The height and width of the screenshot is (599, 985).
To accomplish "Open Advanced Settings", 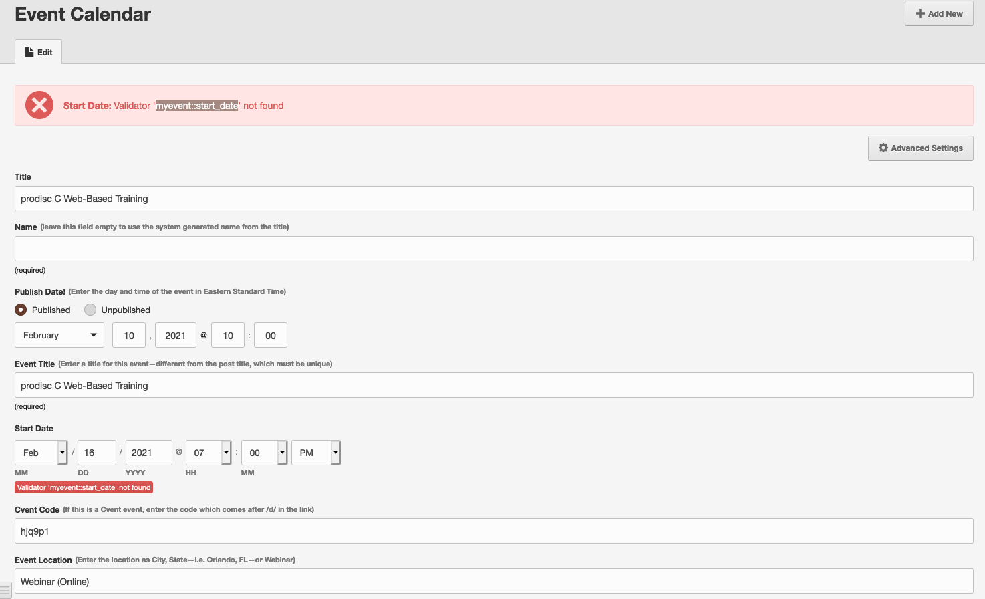I will pyautogui.click(x=920, y=148).
